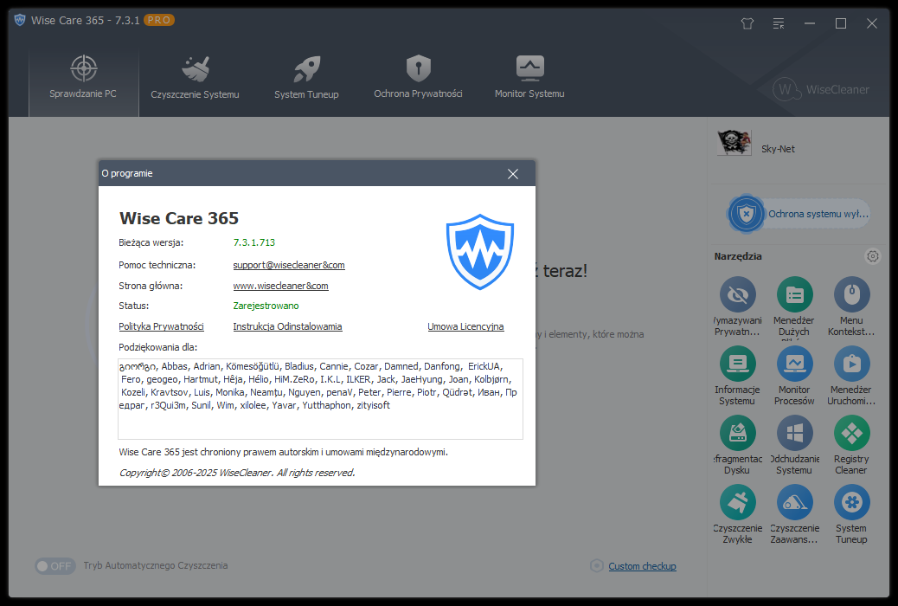Viewport: 898px width, 606px height.
Task: Click the Wise Care 365 shield logo
Action: 480,252
